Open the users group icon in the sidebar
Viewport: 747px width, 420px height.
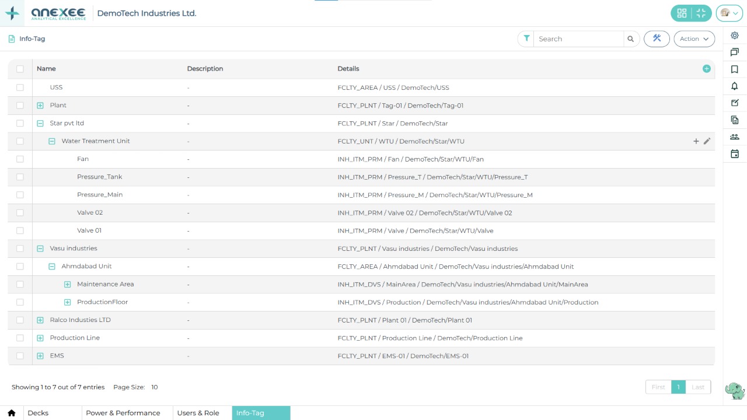pyautogui.click(x=735, y=136)
